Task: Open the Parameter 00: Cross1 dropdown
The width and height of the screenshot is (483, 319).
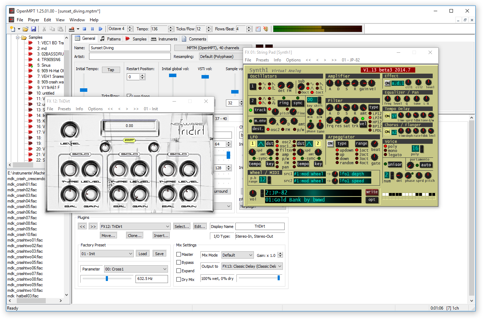Action: 136,269
